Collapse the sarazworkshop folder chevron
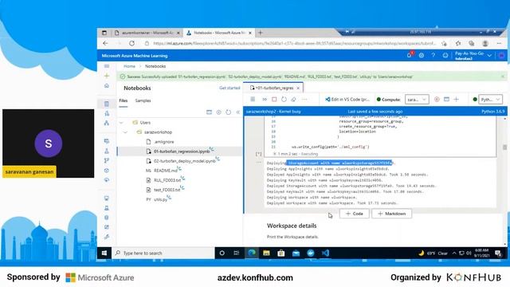Screen dimensions: 510x287 pos(126,132)
